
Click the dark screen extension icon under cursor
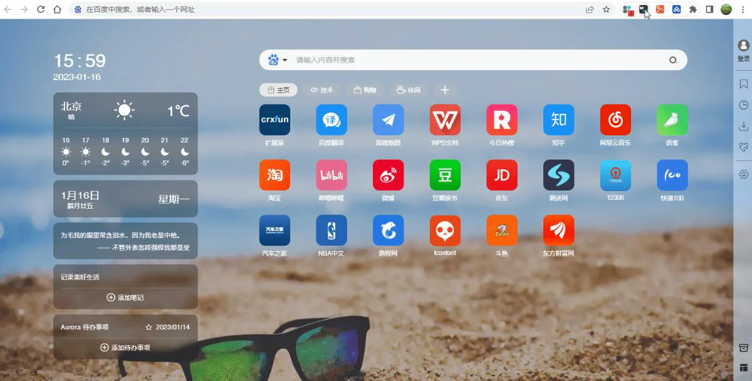pyautogui.click(x=643, y=9)
